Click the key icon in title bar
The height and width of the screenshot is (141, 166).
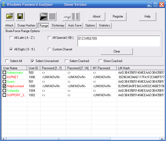3,5
